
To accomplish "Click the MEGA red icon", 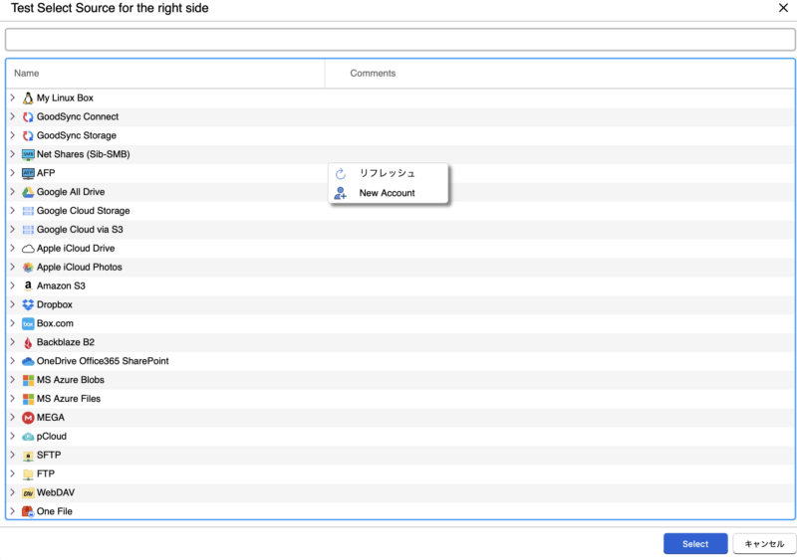I will point(28,418).
